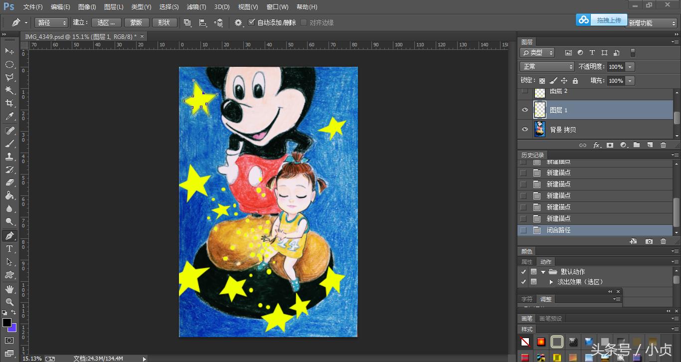Image resolution: width=681 pixels, height=362 pixels.
Task: Select the Horizontal Type tool
Action: 10,248
